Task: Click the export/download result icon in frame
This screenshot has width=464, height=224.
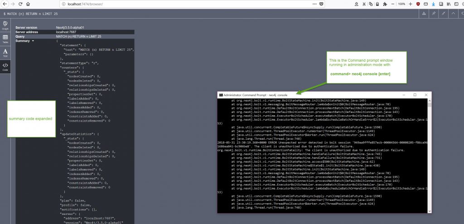Action: (x=424, y=14)
